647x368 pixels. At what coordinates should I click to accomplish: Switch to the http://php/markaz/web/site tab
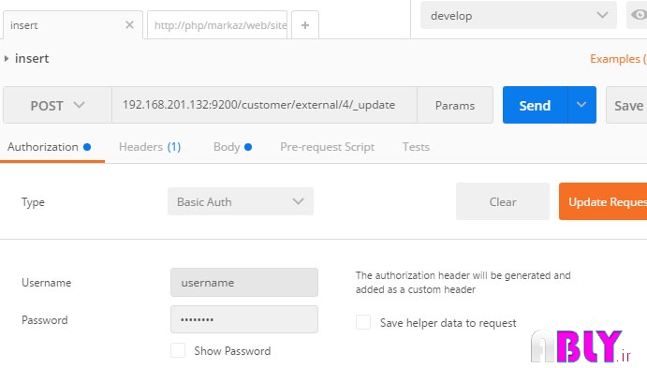(217, 25)
